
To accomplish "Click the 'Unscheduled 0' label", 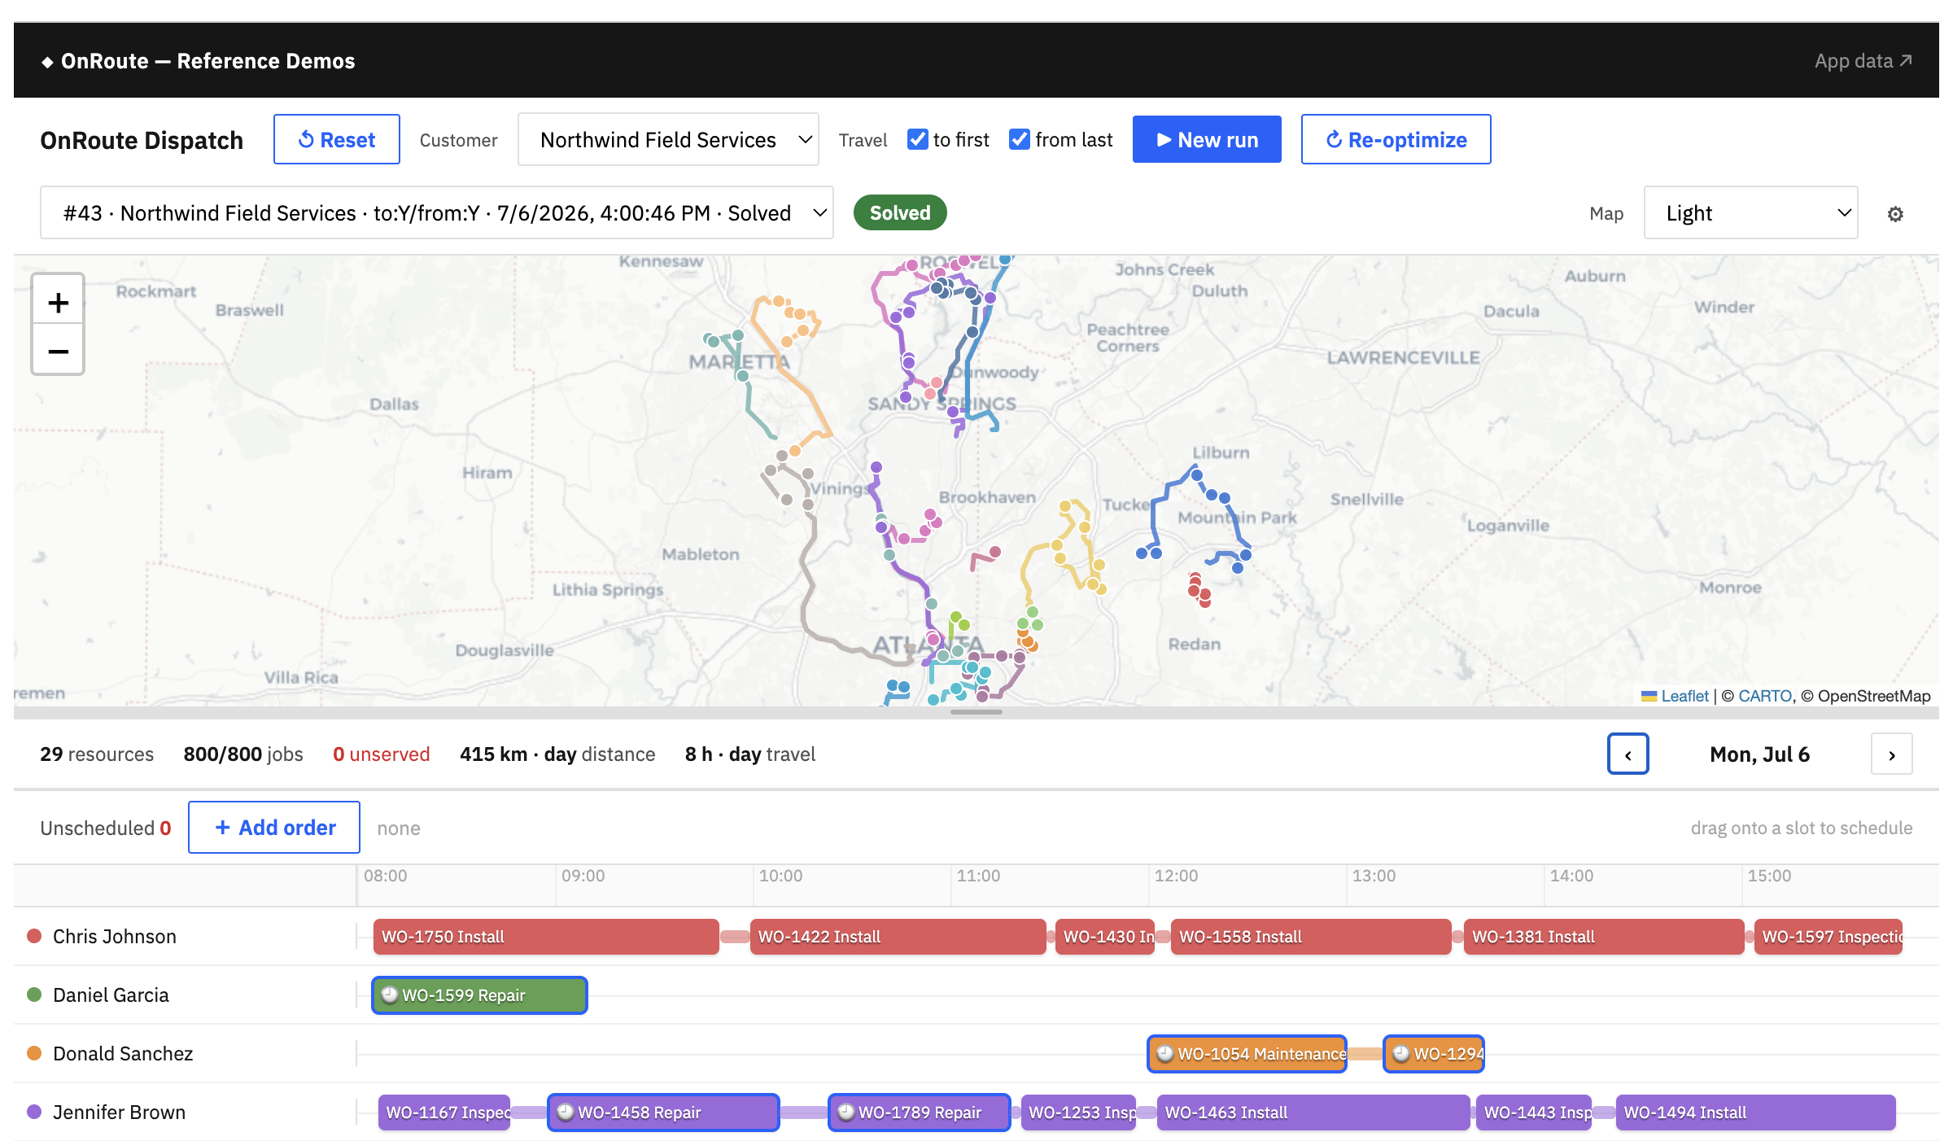I will 106,828.
